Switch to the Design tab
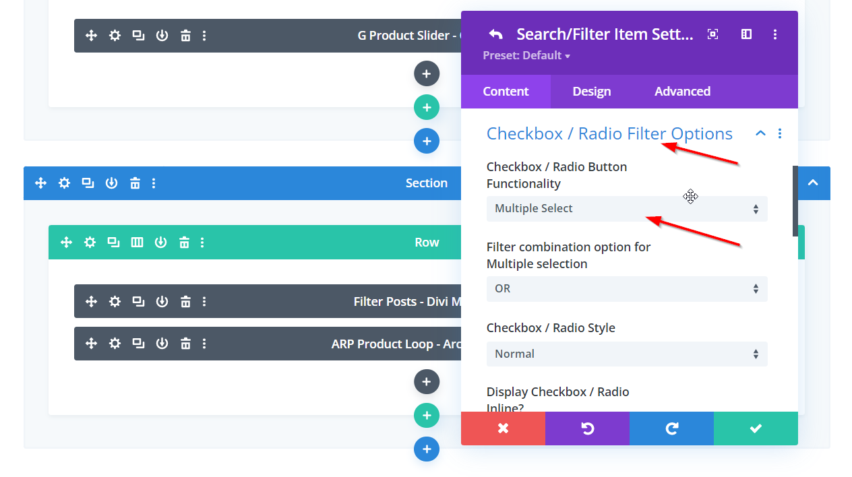 pyautogui.click(x=591, y=92)
